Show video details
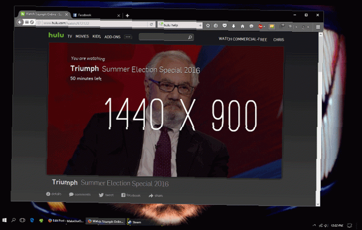The width and height of the screenshot is (362, 230). click(54, 194)
